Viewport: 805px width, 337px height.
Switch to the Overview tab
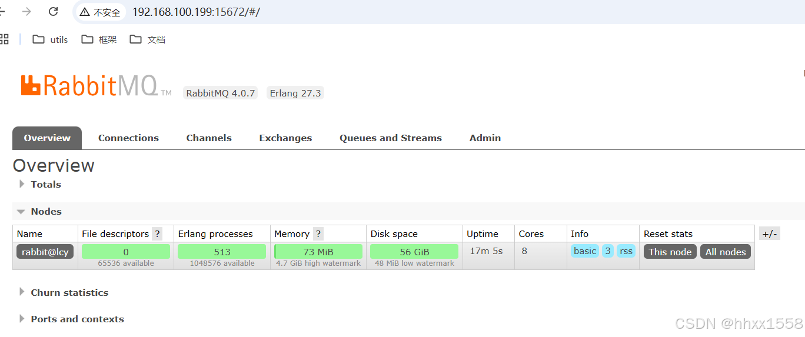click(x=47, y=138)
